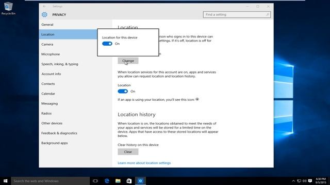Click the Settings back arrow
Screen dimensions: 330x185
point(44,6)
